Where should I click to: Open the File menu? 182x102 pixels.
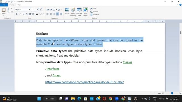4,5
